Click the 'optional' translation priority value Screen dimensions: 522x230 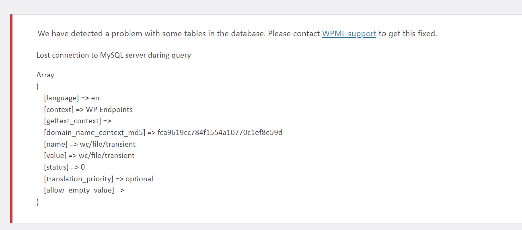point(139,179)
